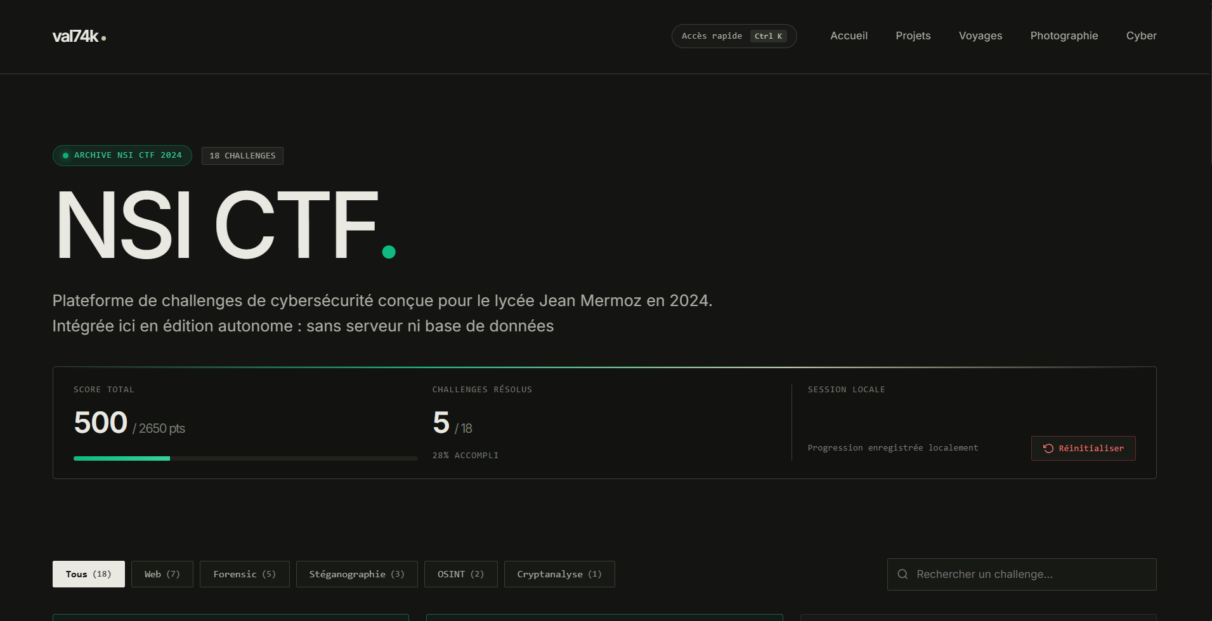Screen dimensions: 1212x621
Task: Click the magnifier icon in search box
Action: 902,574
